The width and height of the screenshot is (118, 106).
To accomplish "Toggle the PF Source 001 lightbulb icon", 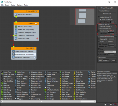I will [36, 11].
